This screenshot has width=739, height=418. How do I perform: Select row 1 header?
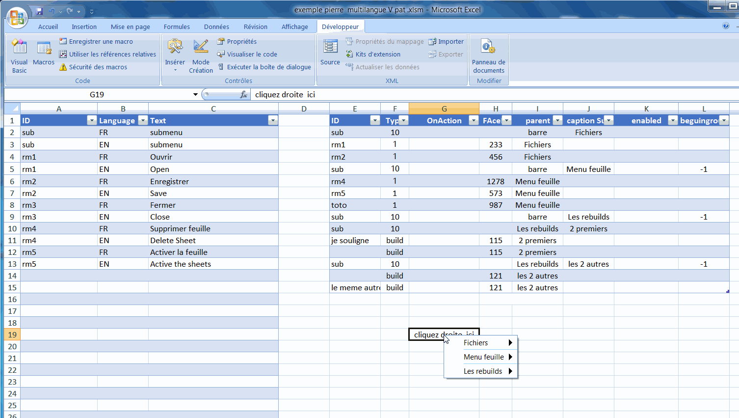pos(12,120)
